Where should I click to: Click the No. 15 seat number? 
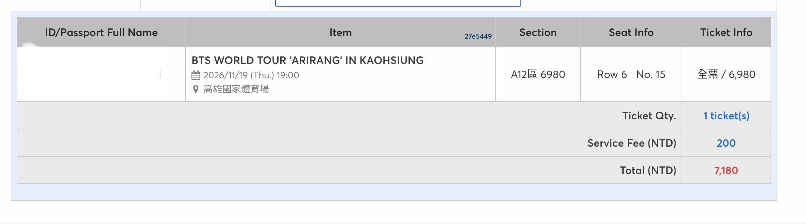(650, 74)
